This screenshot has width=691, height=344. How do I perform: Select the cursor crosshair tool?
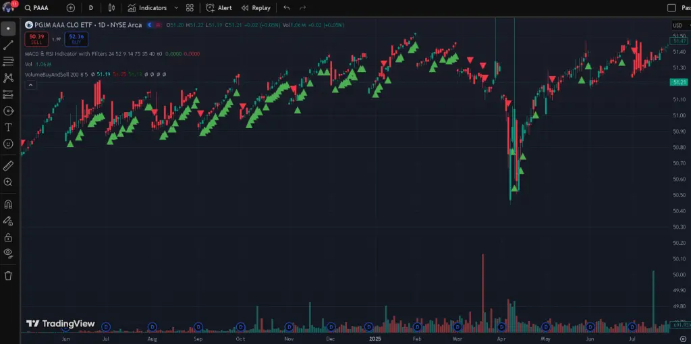click(8, 28)
